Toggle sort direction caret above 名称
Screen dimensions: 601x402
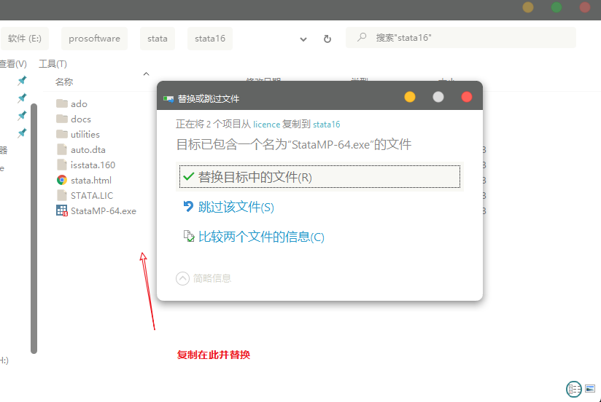coord(146,74)
